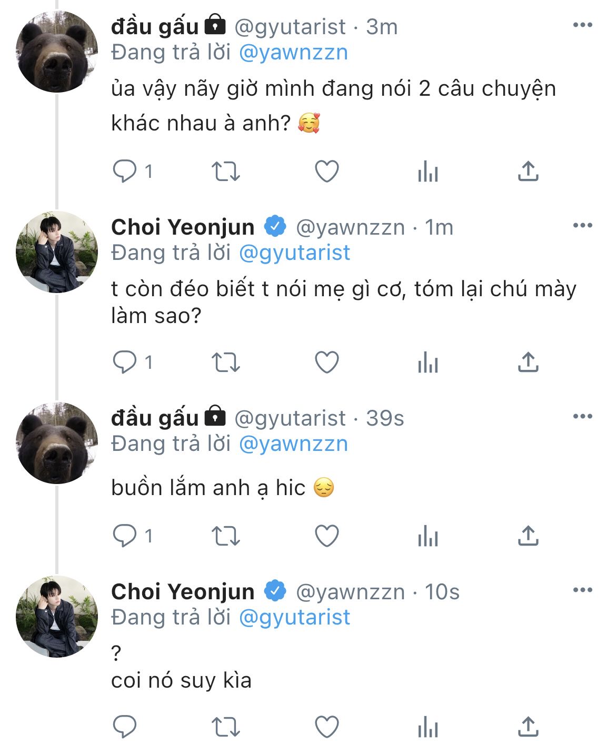Viewport: 616px width, 745px height.
Task: Retweet the first đầu gấu tweet
Action: pos(225,172)
